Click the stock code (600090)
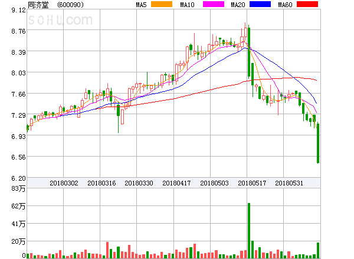Image resolution: width=354 pixels, height=259 pixels. pyautogui.click(x=70, y=5)
